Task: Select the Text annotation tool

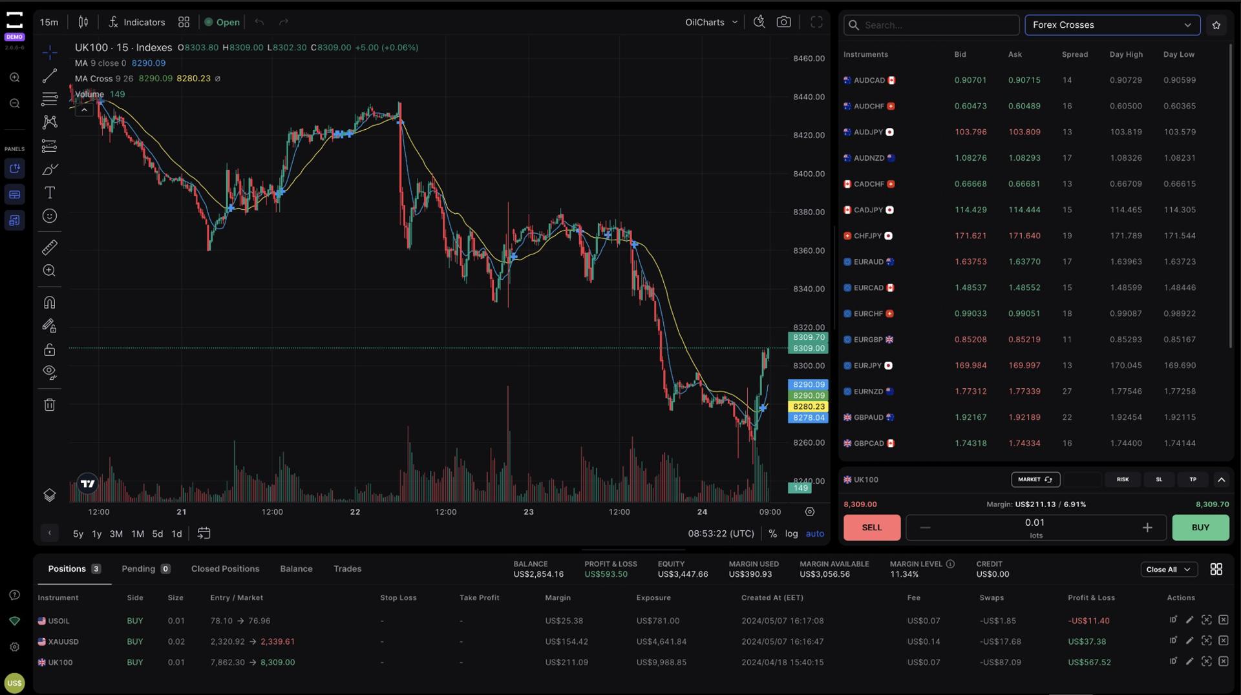Action: click(x=50, y=192)
